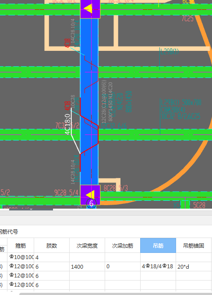
Task: Select the 吊筋 column header
Action: [x=158, y=245]
